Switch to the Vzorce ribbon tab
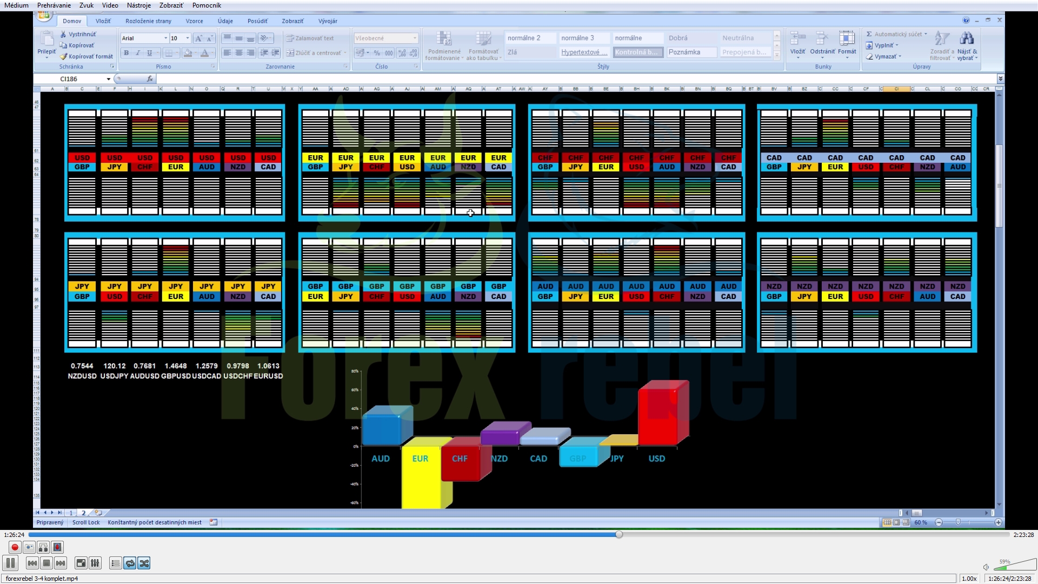Image resolution: width=1038 pixels, height=584 pixels. [x=194, y=21]
